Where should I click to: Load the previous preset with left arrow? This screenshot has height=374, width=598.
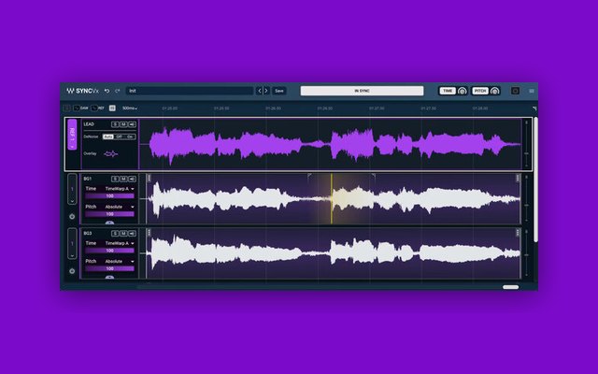pyautogui.click(x=260, y=91)
